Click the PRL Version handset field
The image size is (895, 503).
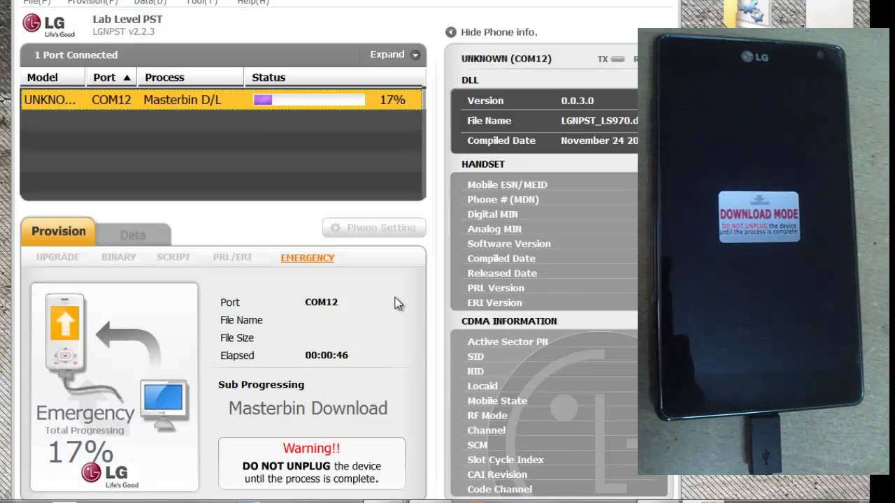[496, 288]
